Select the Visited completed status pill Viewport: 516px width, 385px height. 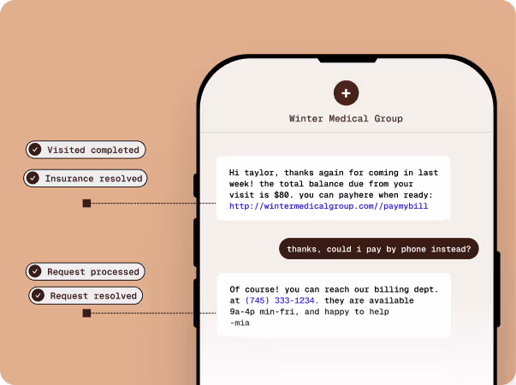[86, 150]
